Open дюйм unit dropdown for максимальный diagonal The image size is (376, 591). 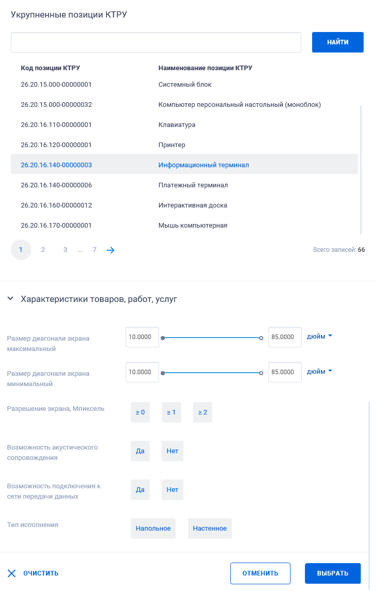[x=319, y=337]
